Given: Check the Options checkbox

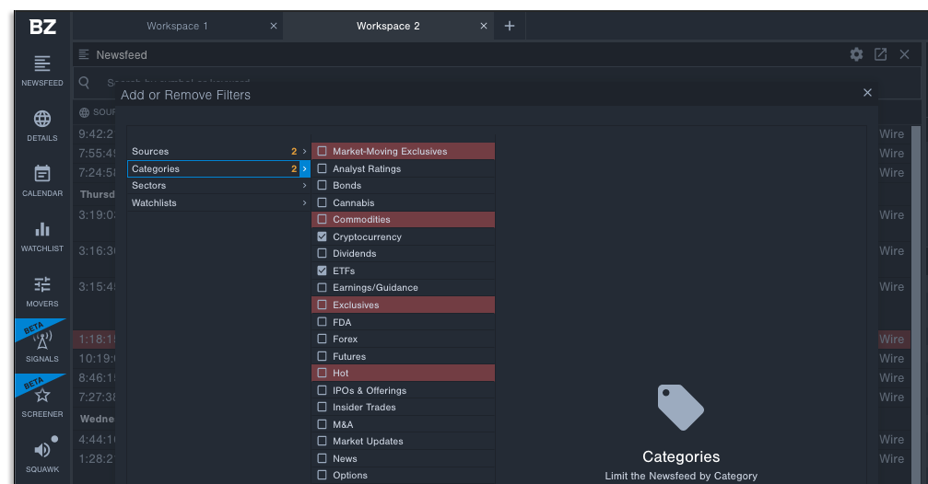Looking at the screenshot, I should (322, 475).
